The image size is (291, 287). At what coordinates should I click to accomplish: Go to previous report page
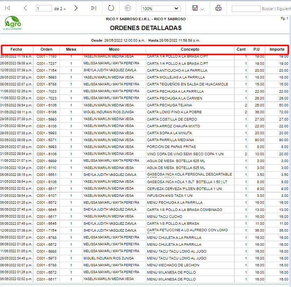(x=25, y=8)
